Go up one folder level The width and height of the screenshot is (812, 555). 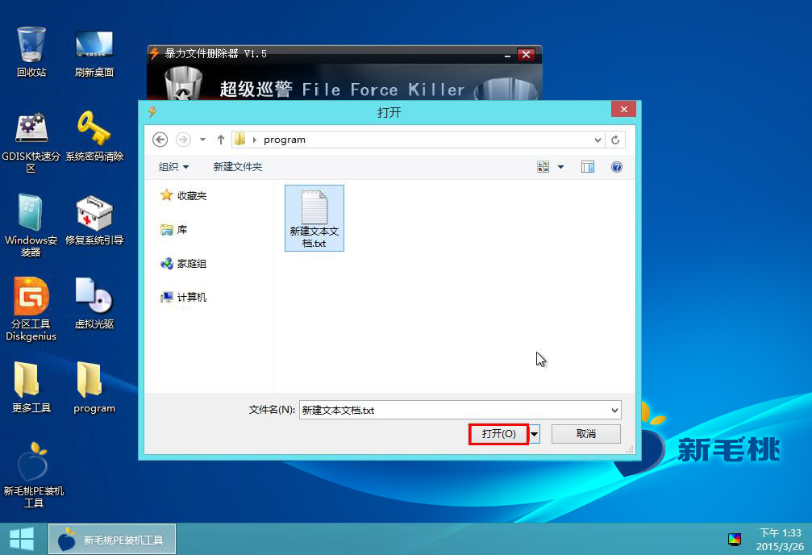[221, 140]
